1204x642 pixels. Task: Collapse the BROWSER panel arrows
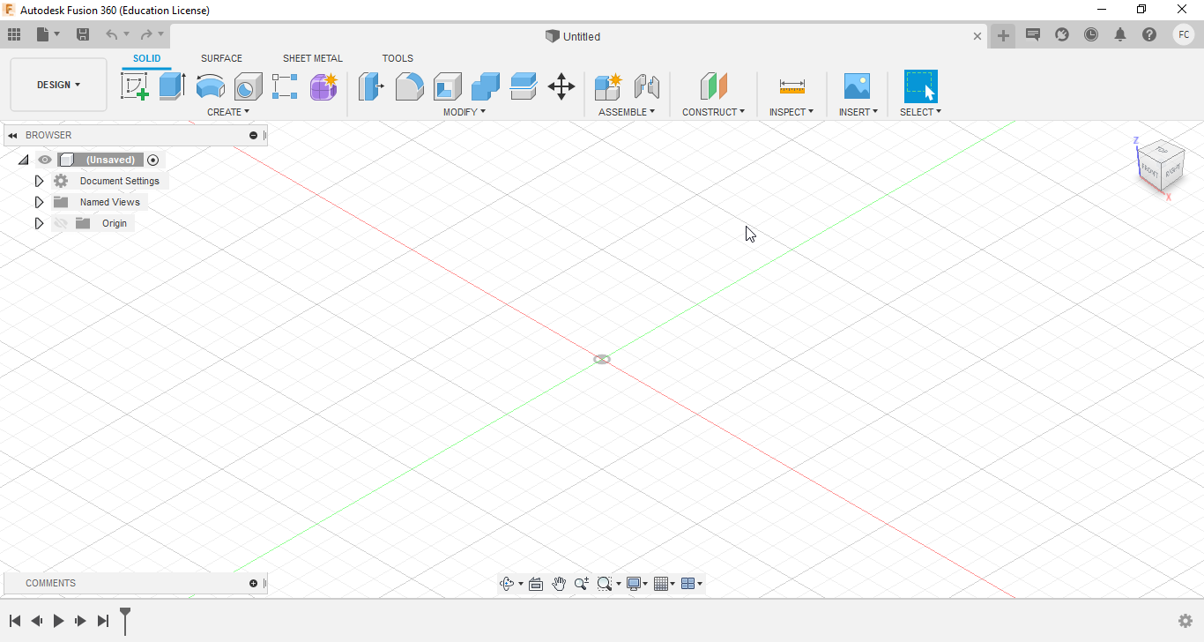coord(13,136)
